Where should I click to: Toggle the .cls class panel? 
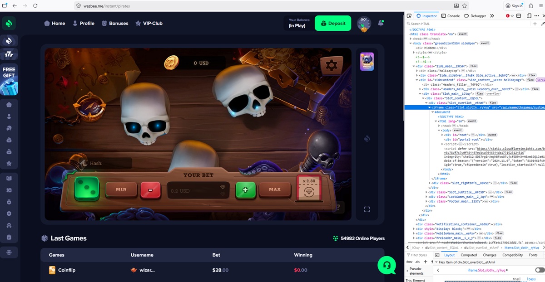pyautogui.click(x=418, y=262)
